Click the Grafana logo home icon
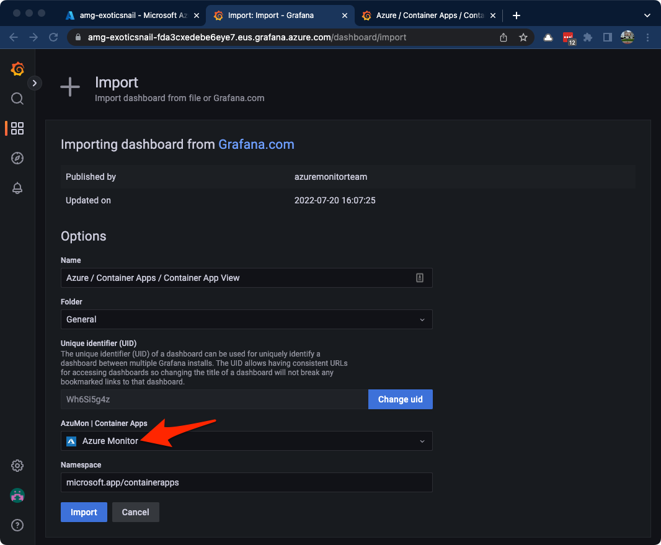The height and width of the screenshot is (545, 661). point(17,69)
